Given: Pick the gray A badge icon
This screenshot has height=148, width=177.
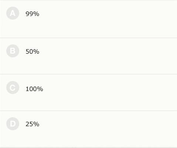Looking at the screenshot, I should [x=13, y=13].
